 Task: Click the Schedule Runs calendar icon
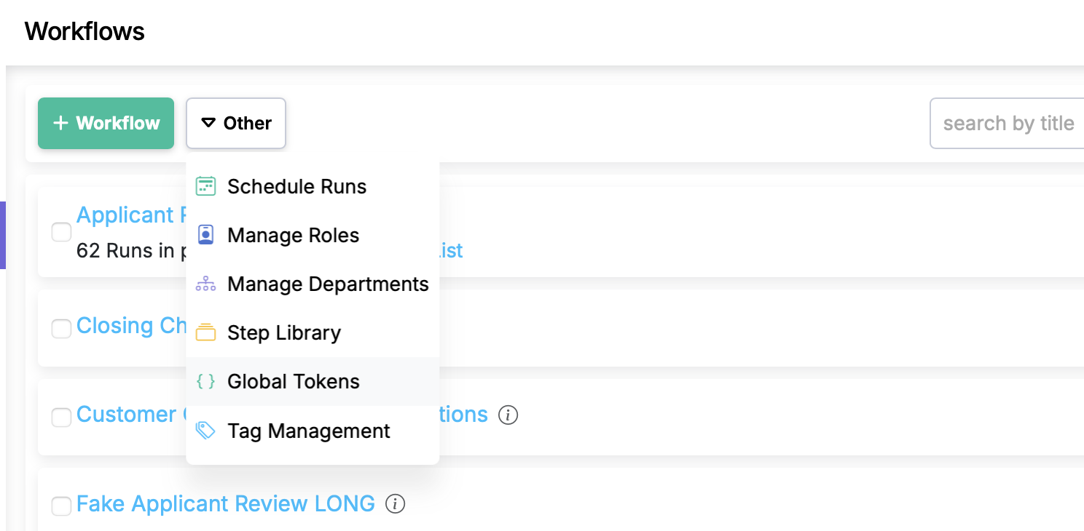point(206,186)
